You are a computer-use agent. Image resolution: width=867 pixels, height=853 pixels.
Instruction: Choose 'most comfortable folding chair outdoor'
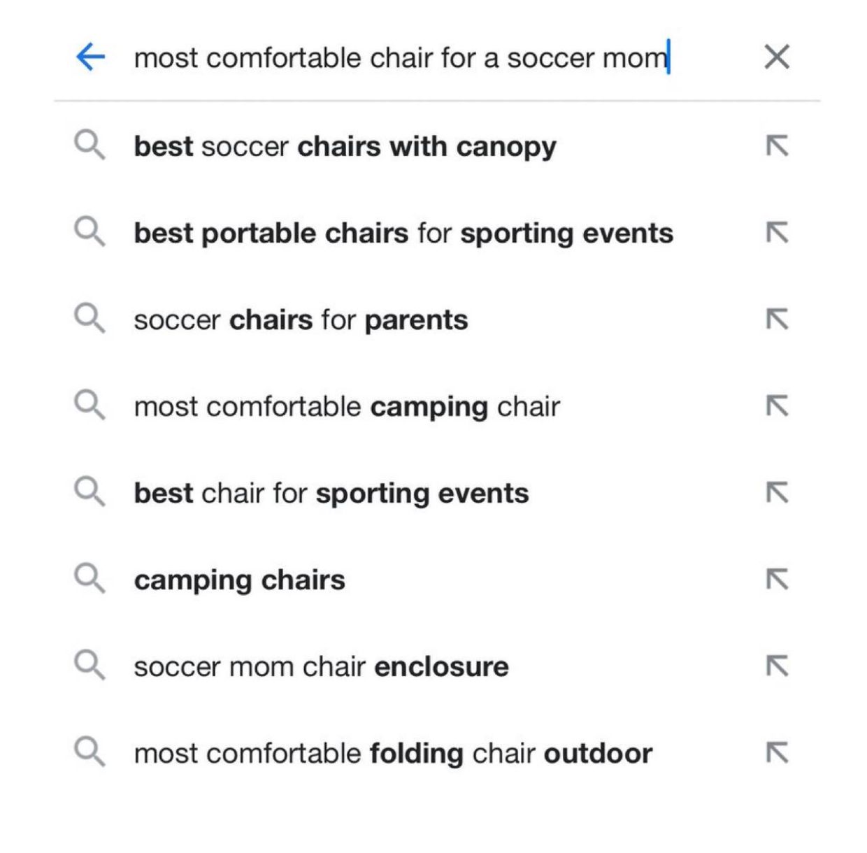[393, 753]
